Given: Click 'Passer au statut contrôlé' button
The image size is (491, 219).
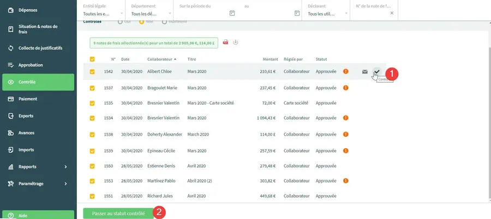Looking at the screenshot, I should (x=118, y=214).
